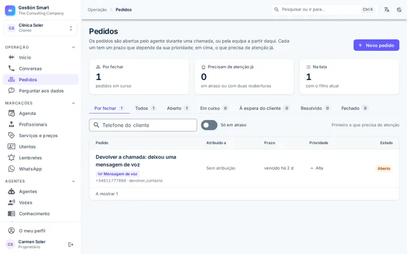
Task: Click the CS avatar of Carmen Soler
Action: [x=10, y=244]
